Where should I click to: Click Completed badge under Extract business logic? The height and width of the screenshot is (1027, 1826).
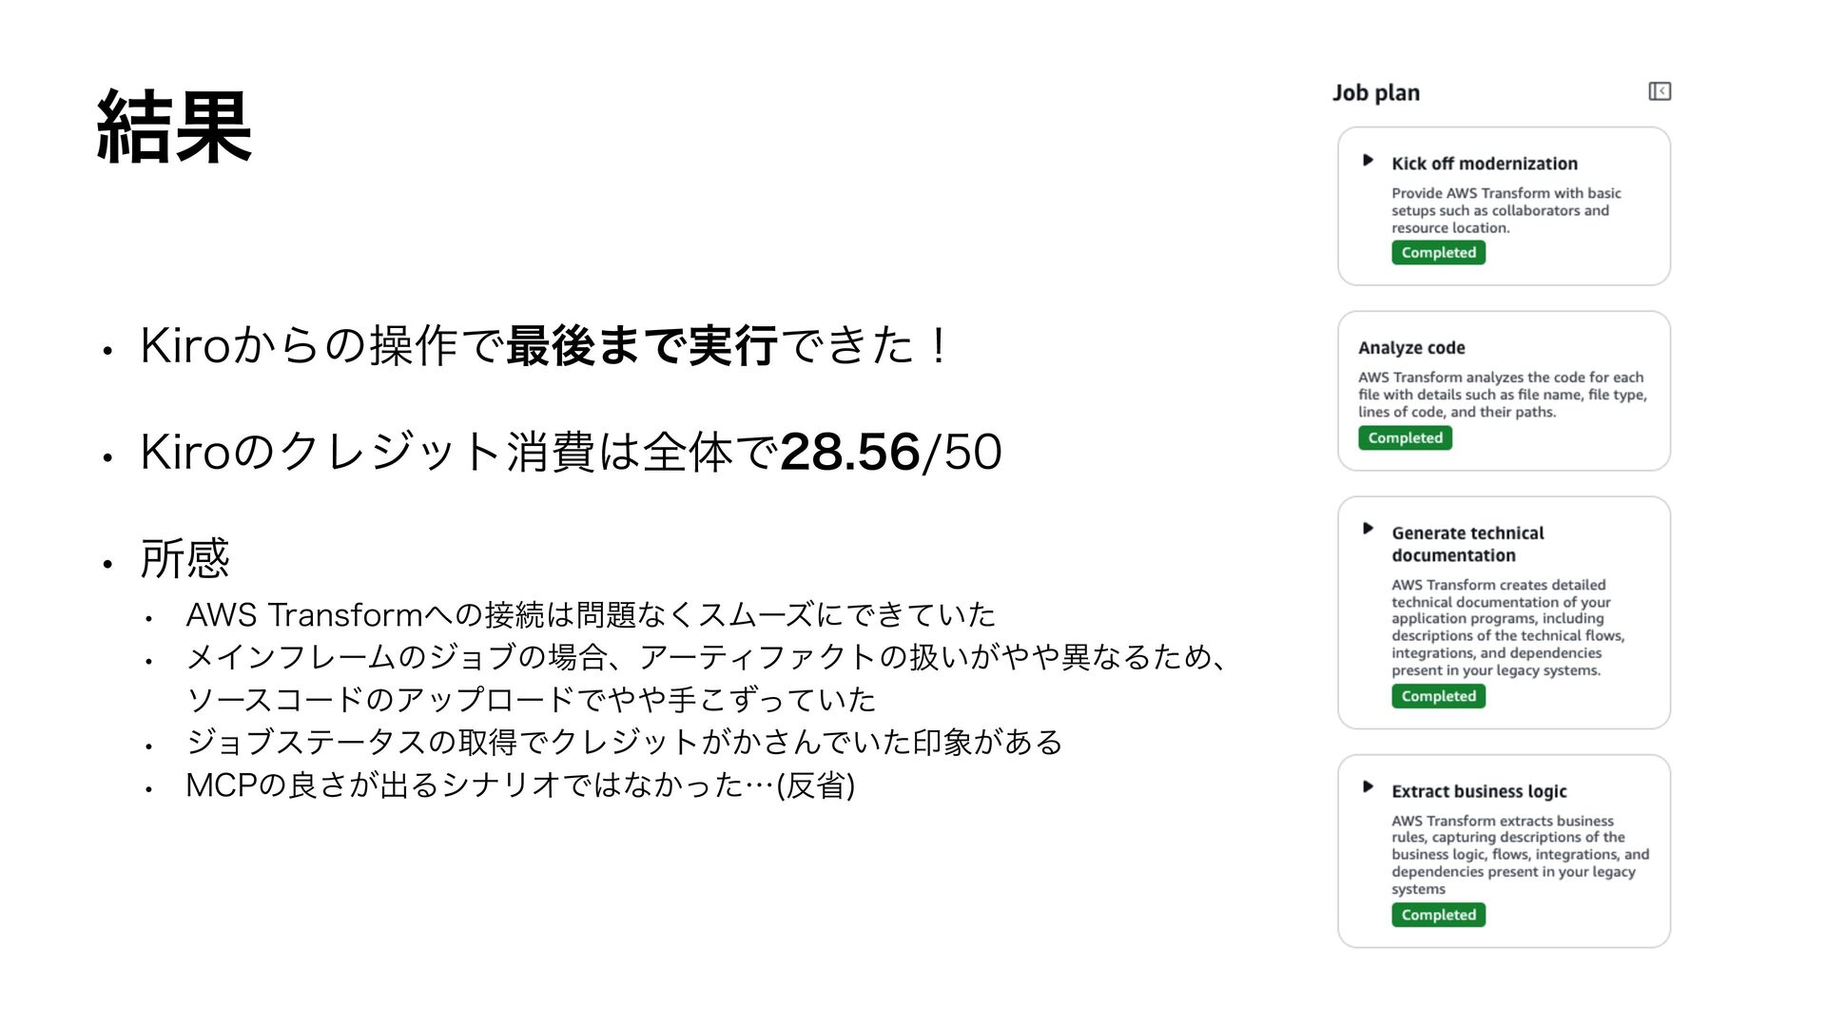pyautogui.click(x=1438, y=915)
